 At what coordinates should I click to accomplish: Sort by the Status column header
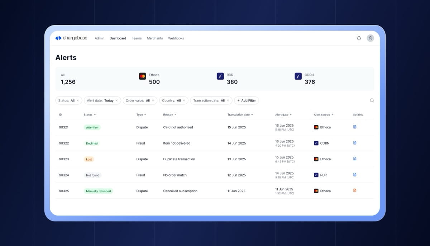click(x=90, y=115)
